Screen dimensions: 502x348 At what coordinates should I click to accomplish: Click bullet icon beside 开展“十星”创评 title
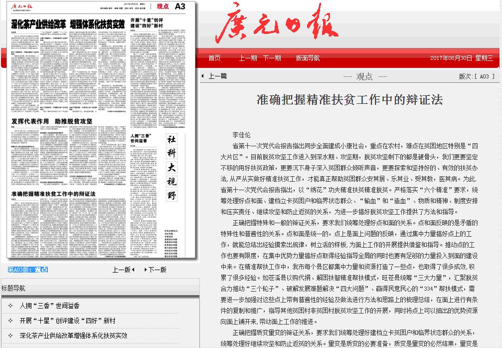point(10,321)
